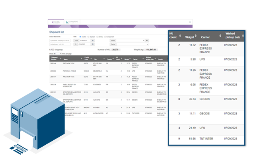
Task: Click the Name column sort arrows
Action: 82,58
